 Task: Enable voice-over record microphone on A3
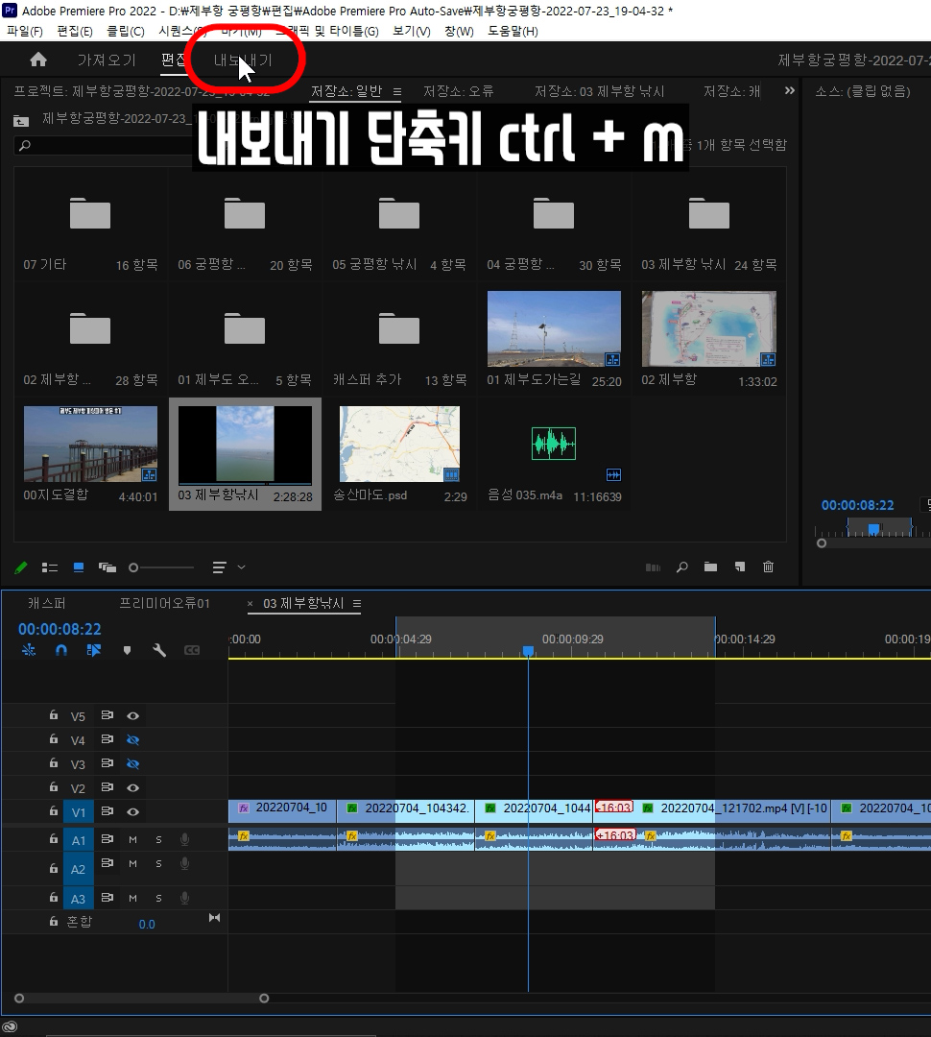[185, 898]
